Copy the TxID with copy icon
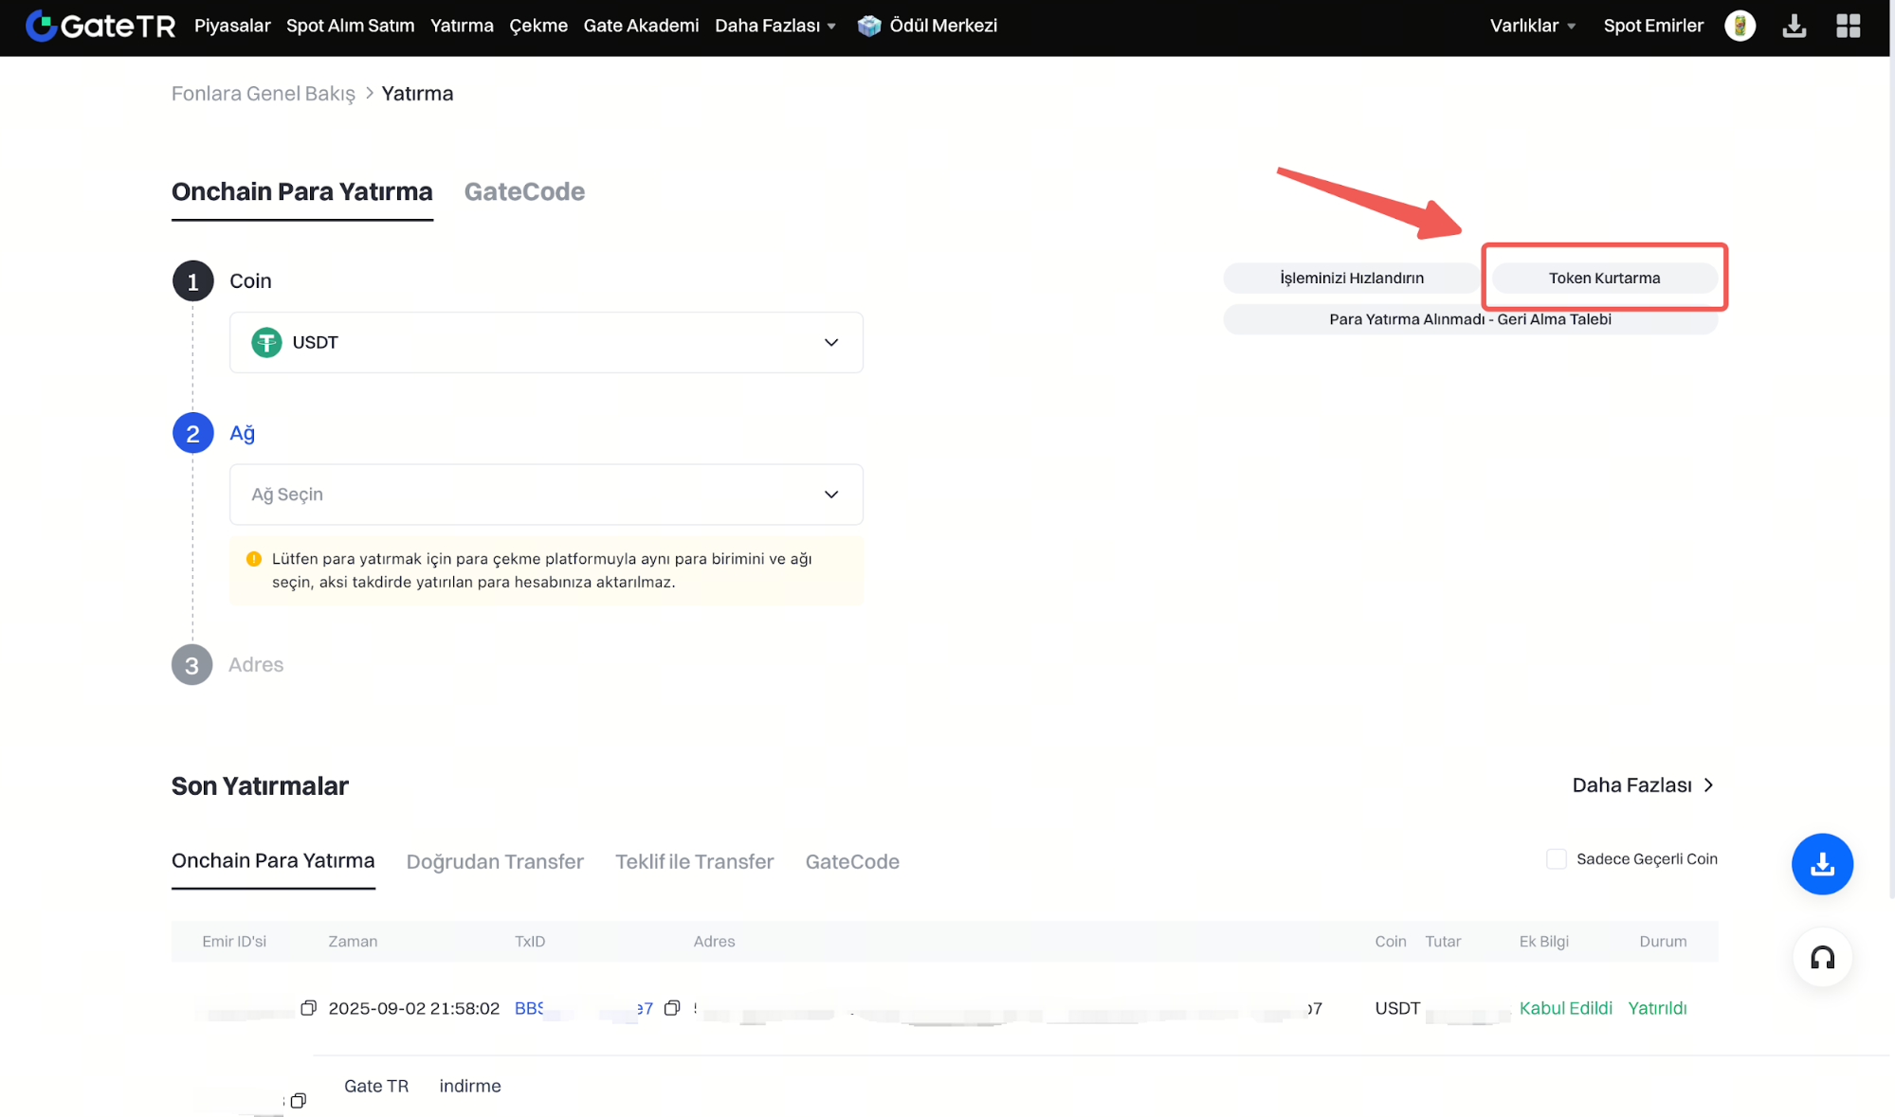This screenshot has width=1895, height=1117. [672, 1008]
